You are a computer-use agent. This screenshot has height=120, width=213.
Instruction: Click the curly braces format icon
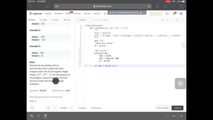[x=162, y=20]
